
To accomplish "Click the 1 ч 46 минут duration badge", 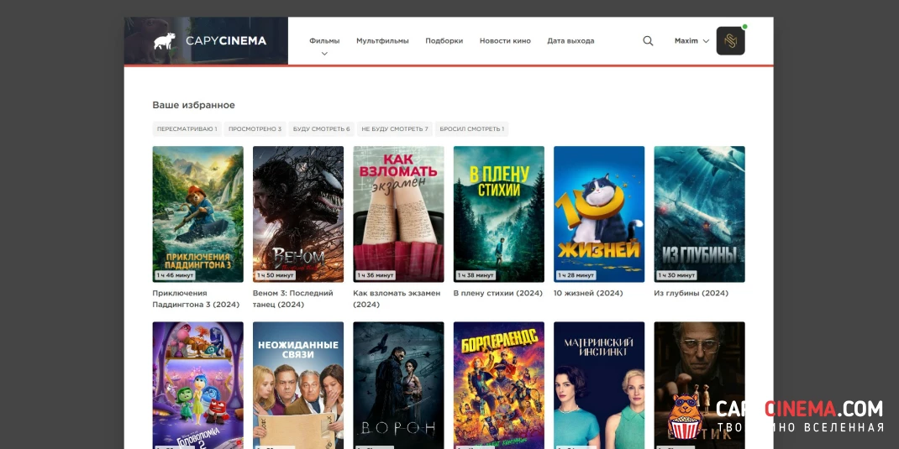I will click(x=175, y=275).
